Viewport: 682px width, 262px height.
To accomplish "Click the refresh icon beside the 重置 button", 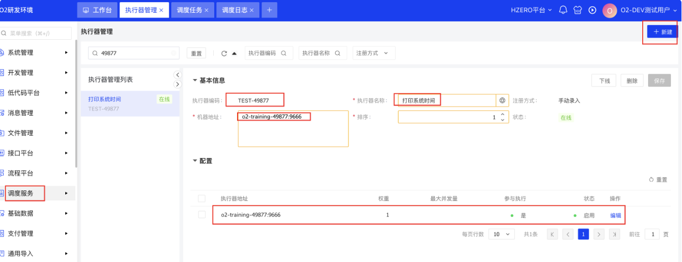I will [224, 54].
